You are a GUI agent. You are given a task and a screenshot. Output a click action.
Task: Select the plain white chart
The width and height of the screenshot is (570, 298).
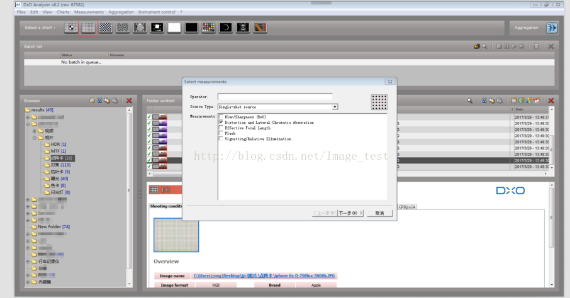pos(174,28)
